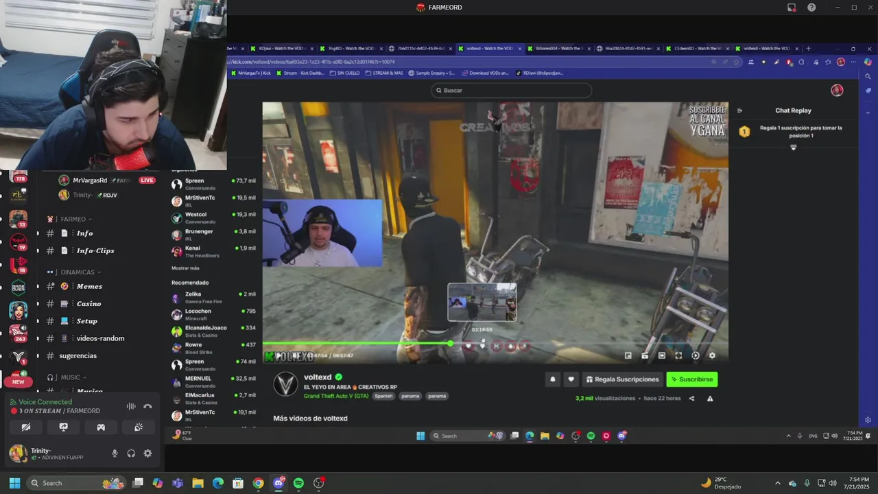Open video settings gear in player
Image resolution: width=878 pixels, height=494 pixels.
(x=712, y=355)
